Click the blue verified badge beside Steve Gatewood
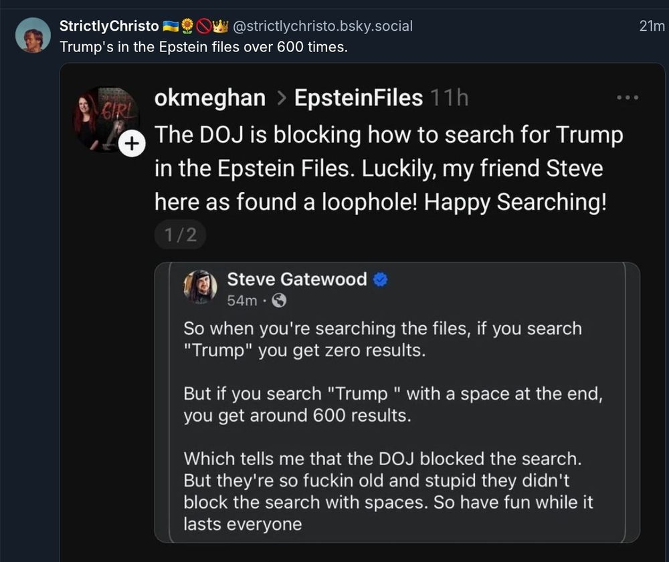Screen dimensions: 669x562 380,279
